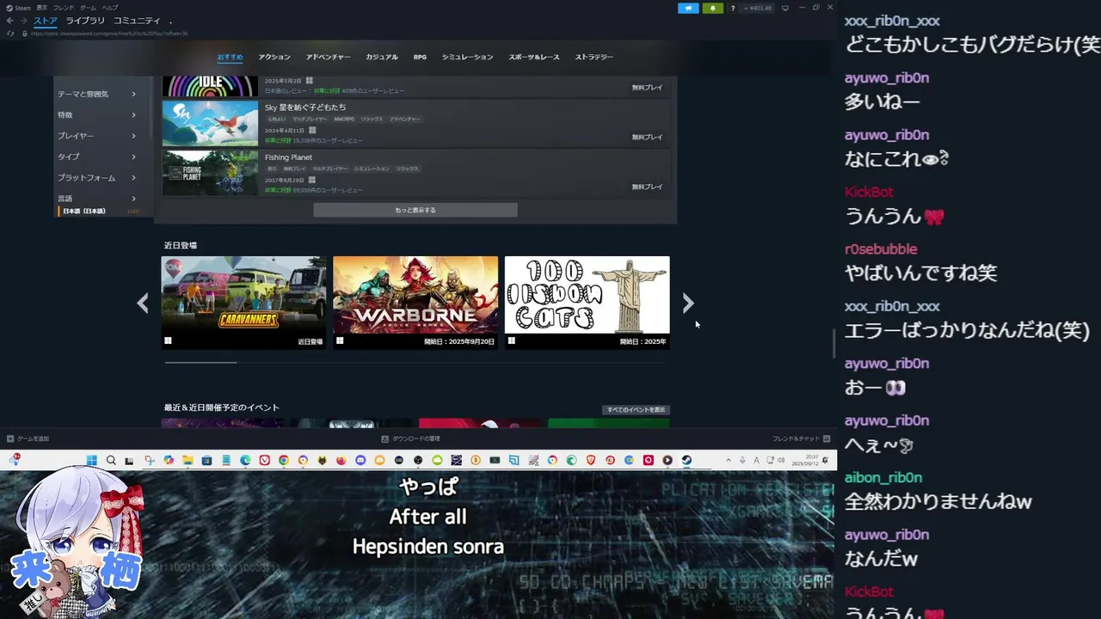
Task: Click the blue announcements megaphone button
Action: point(688,8)
